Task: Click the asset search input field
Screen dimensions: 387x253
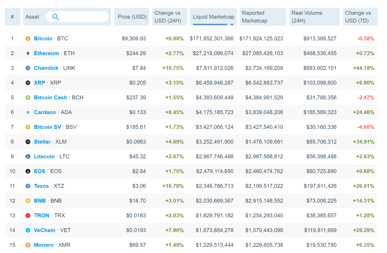Action: [x=77, y=17]
